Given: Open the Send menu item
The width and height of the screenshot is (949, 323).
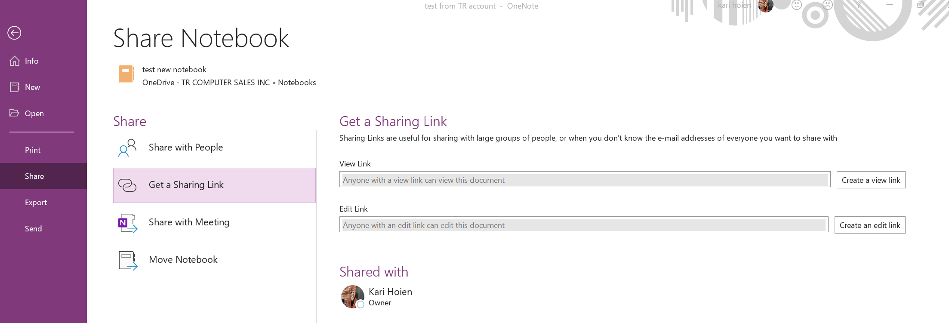Looking at the screenshot, I should pyautogui.click(x=33, y=229).
